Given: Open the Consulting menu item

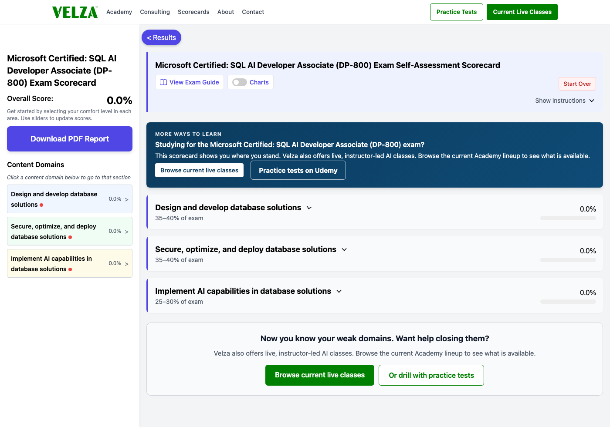Looking at the screenshot, I should (155, 12).
